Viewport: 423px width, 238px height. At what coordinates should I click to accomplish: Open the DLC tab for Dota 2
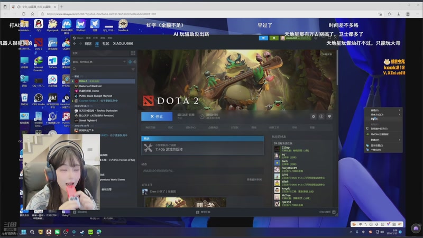[170, 127]
